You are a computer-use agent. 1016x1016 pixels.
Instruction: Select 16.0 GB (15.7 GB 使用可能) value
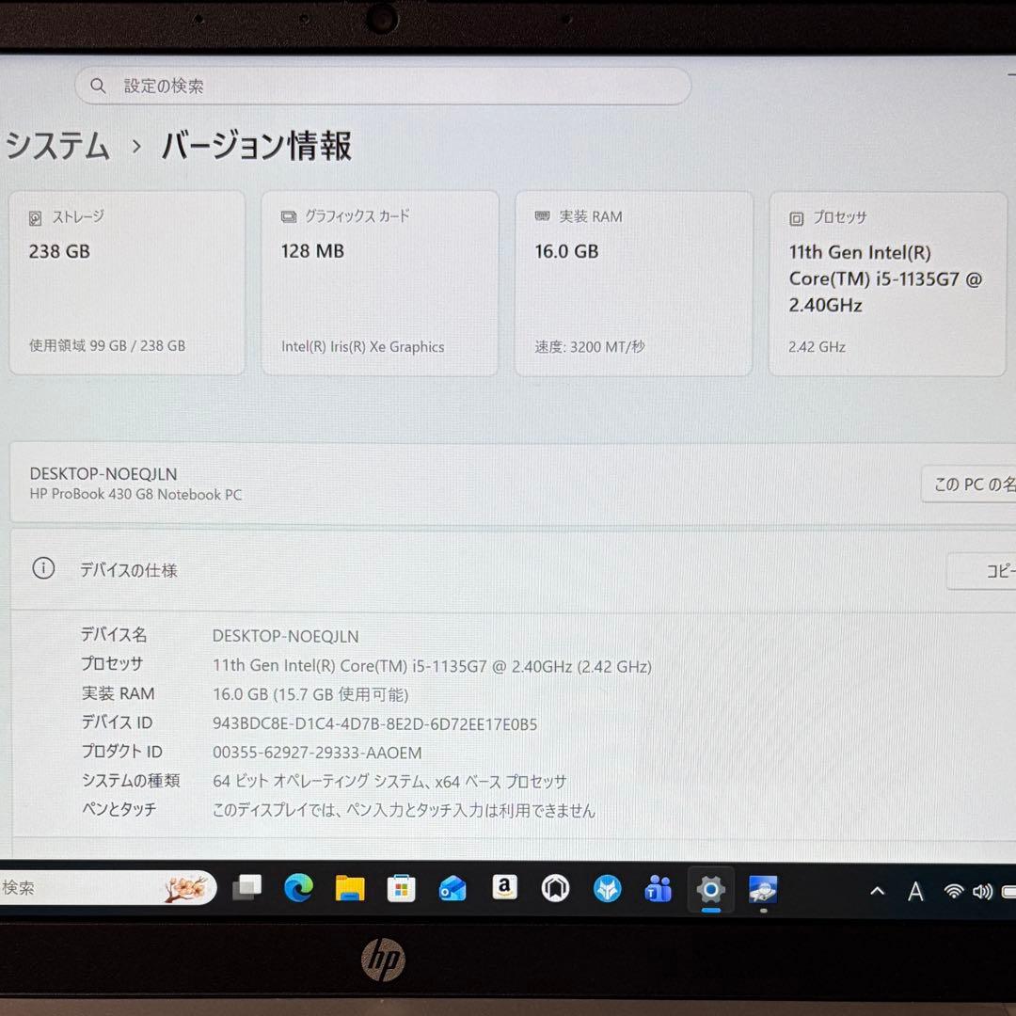(310, 694)
